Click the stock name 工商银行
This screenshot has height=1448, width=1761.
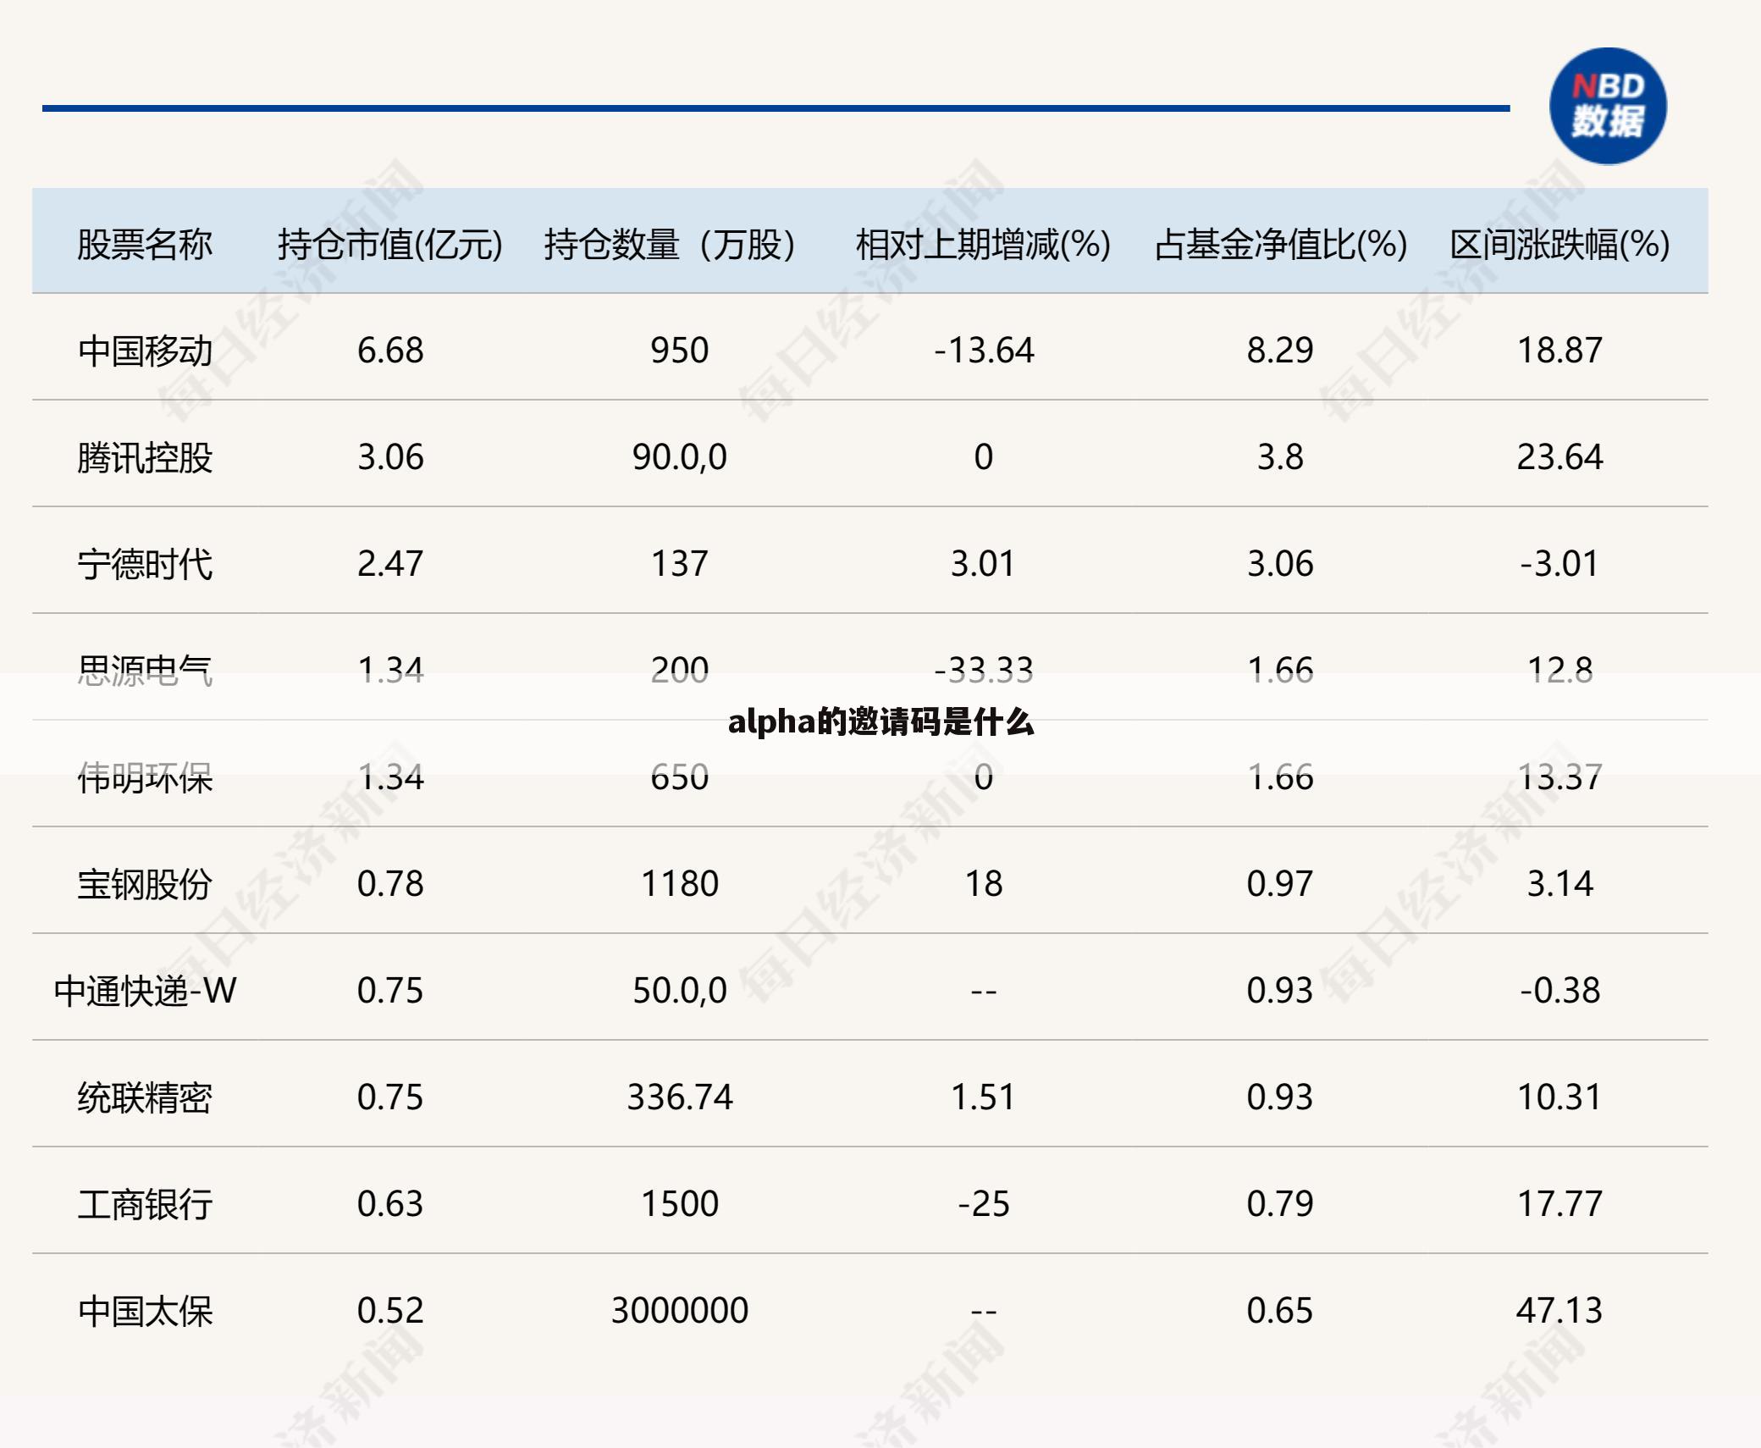coord(145,1204)
